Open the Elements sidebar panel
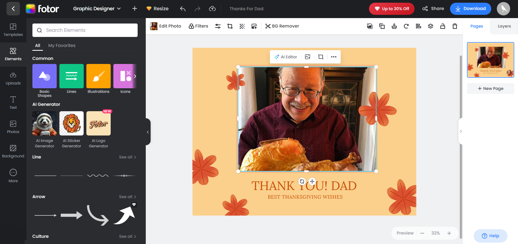This screenshot has width=518, height=244. click(13, 54)
